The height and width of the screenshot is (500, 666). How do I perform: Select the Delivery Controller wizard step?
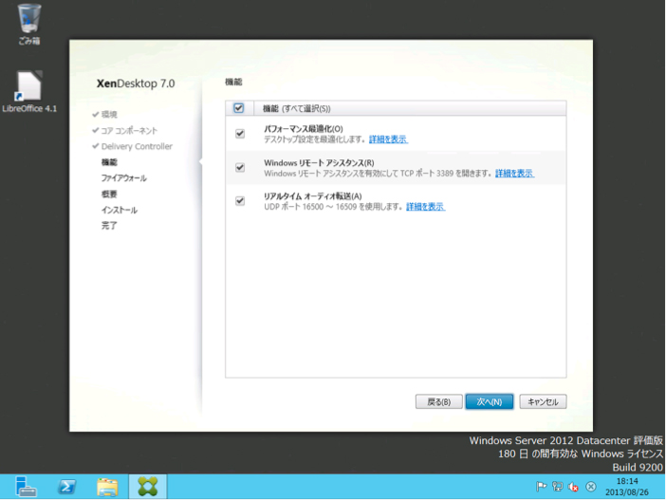pyautogui.click(x=137, y=146)
